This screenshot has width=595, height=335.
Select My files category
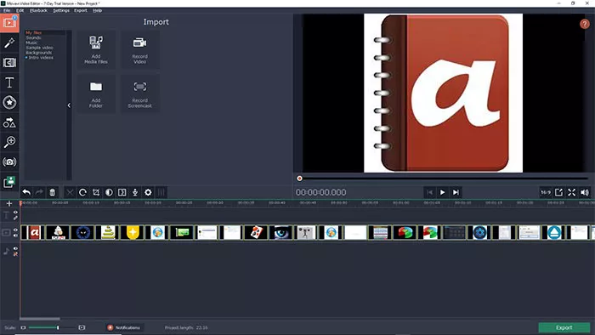[x=34, y=33]
